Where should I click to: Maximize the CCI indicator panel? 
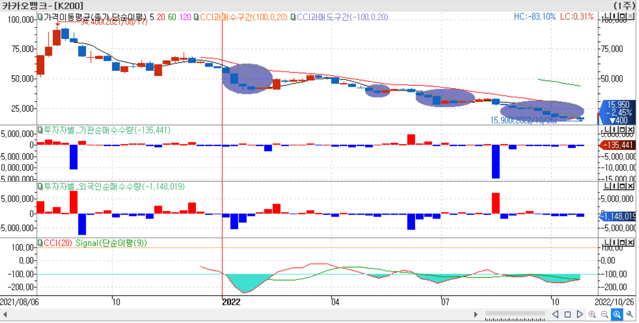(x=622, y=243)
